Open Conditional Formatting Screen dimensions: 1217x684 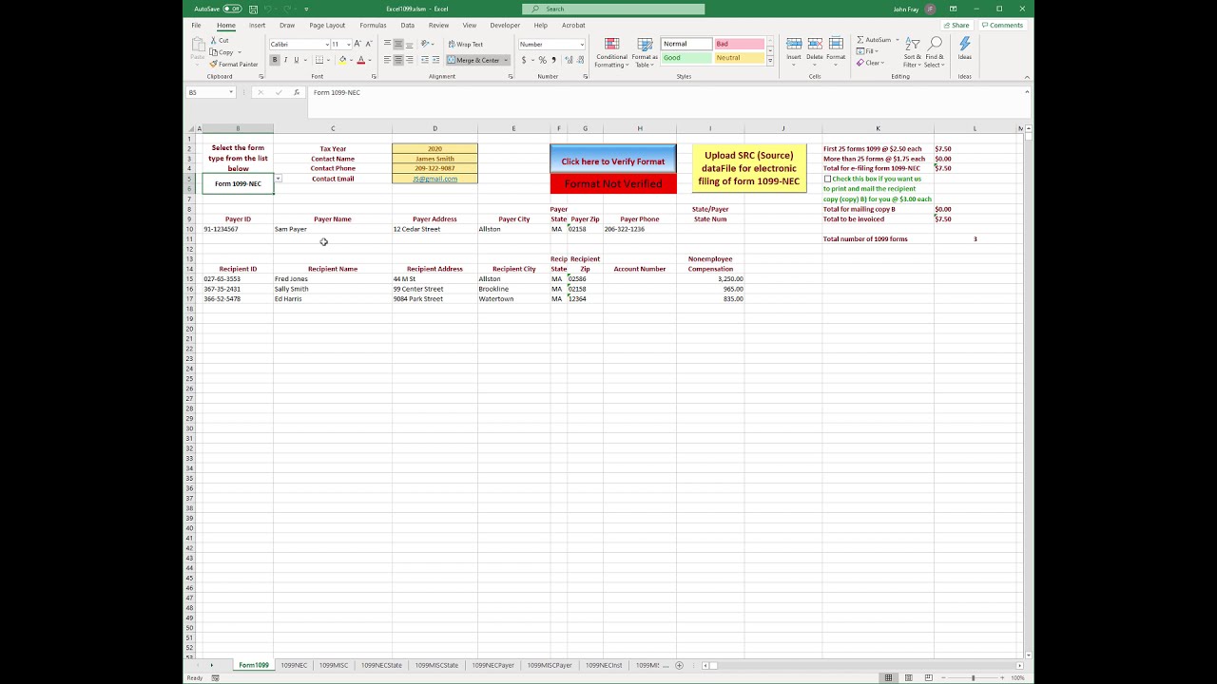click(x=611, y=52)
